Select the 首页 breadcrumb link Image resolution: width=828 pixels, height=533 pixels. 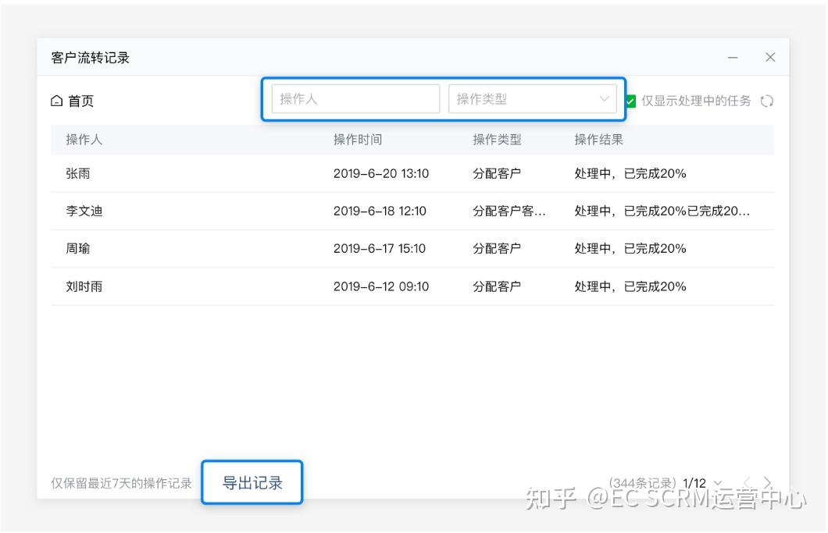point(80,101)
